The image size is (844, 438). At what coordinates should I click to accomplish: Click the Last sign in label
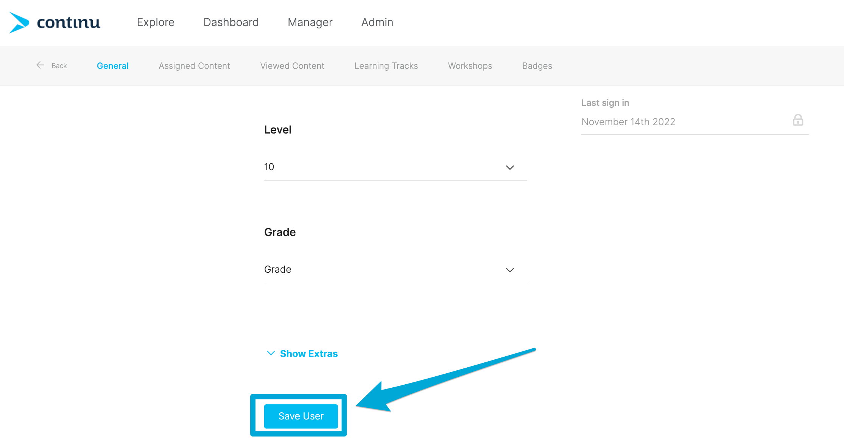point(605,103)
